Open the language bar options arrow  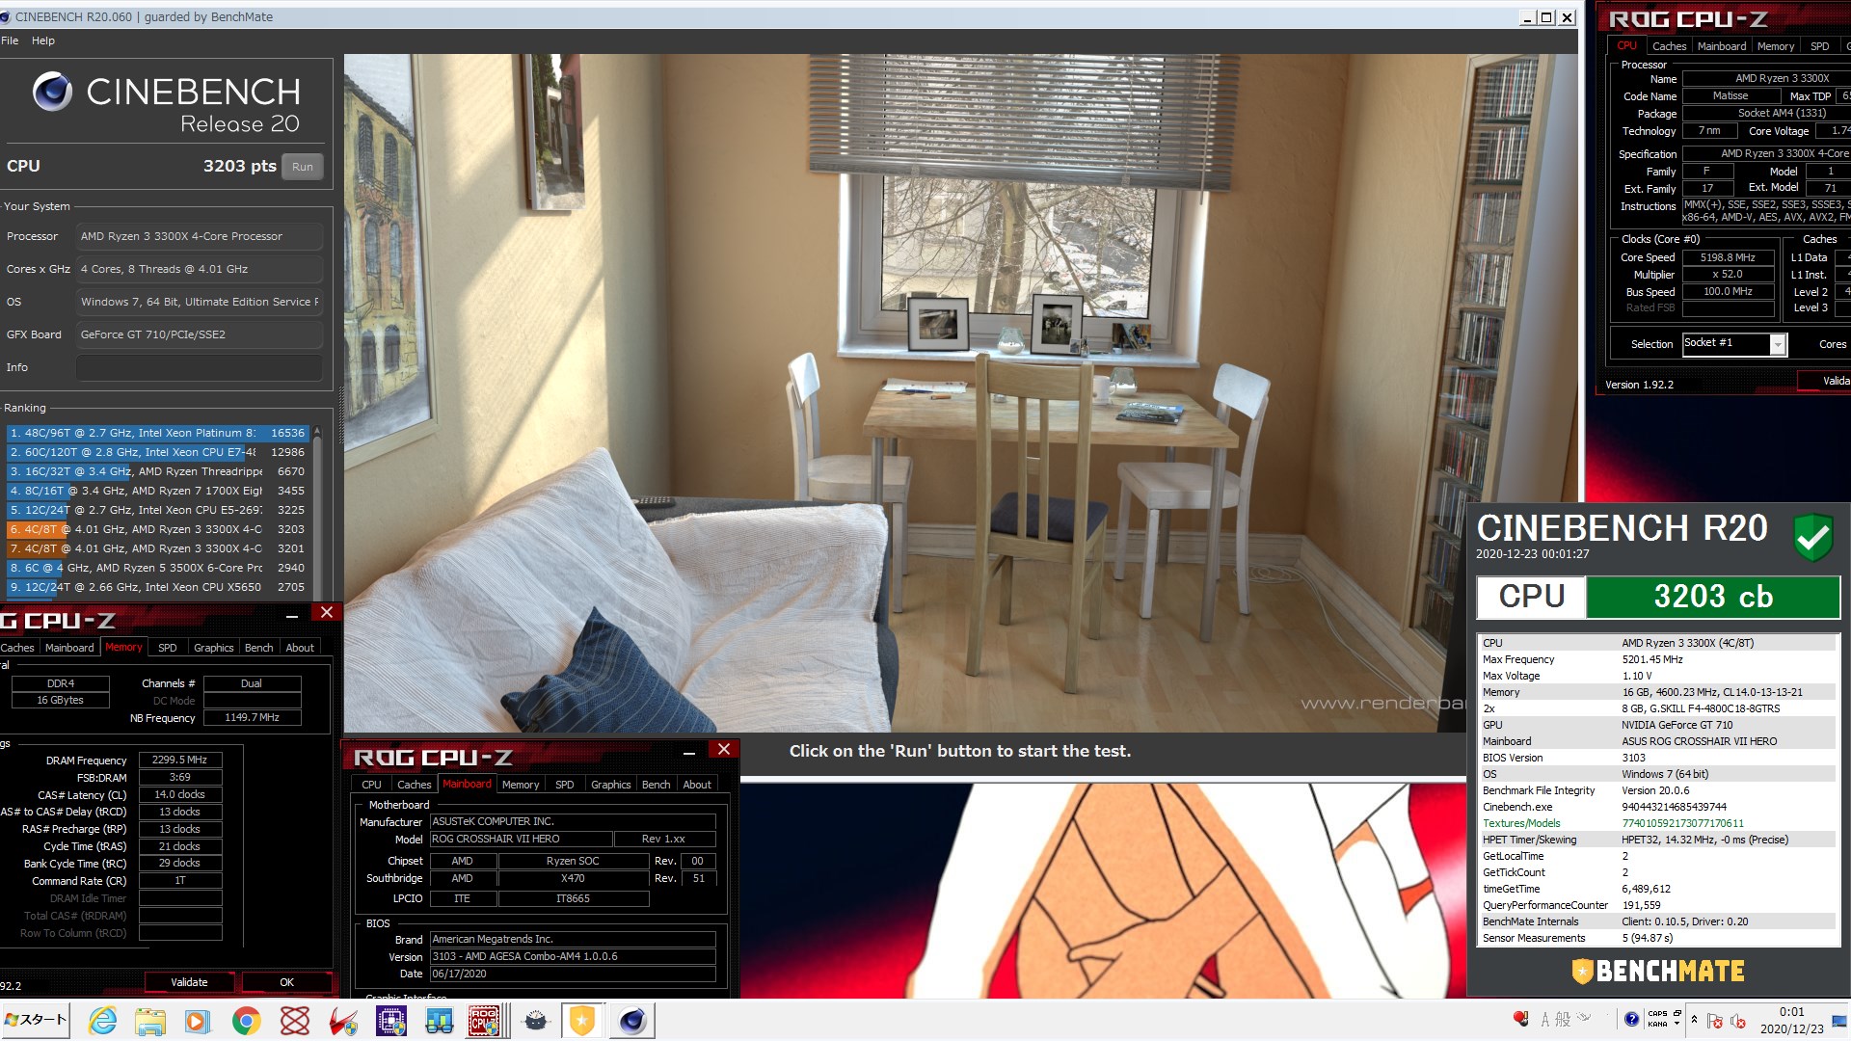tap(1677, 1024)
